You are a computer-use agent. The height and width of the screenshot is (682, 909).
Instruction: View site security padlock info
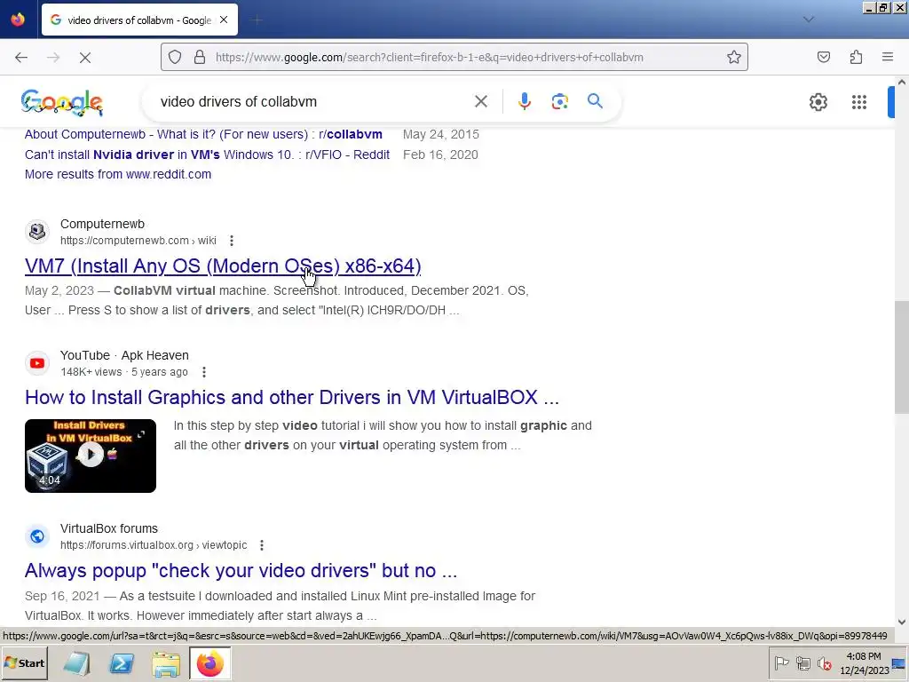point(200,57)
